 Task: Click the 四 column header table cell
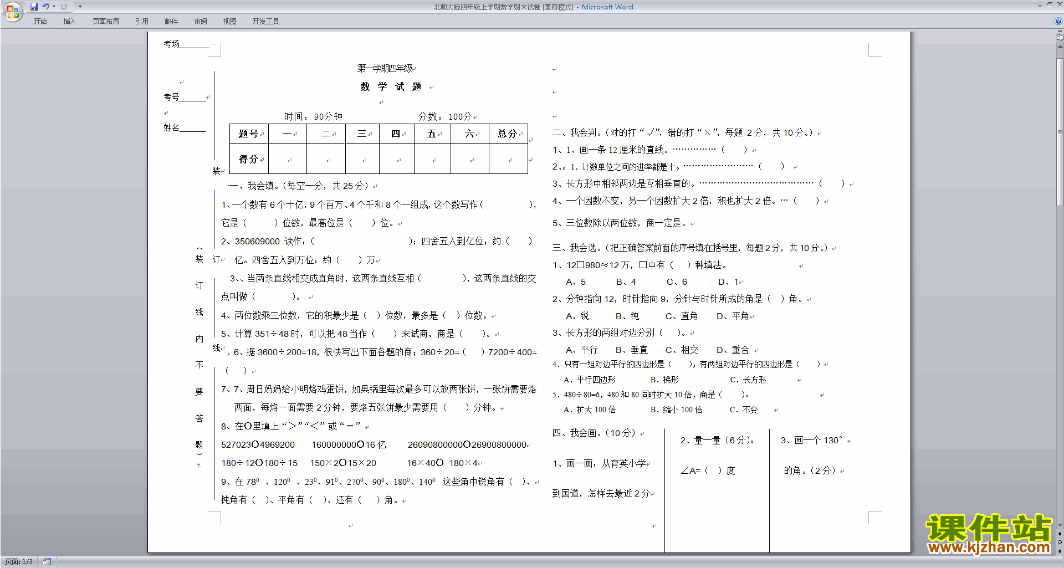pyautogui.click(x=397, y=134)
